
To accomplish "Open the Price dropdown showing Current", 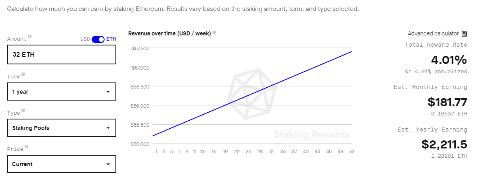I will [x=62, y=164].
